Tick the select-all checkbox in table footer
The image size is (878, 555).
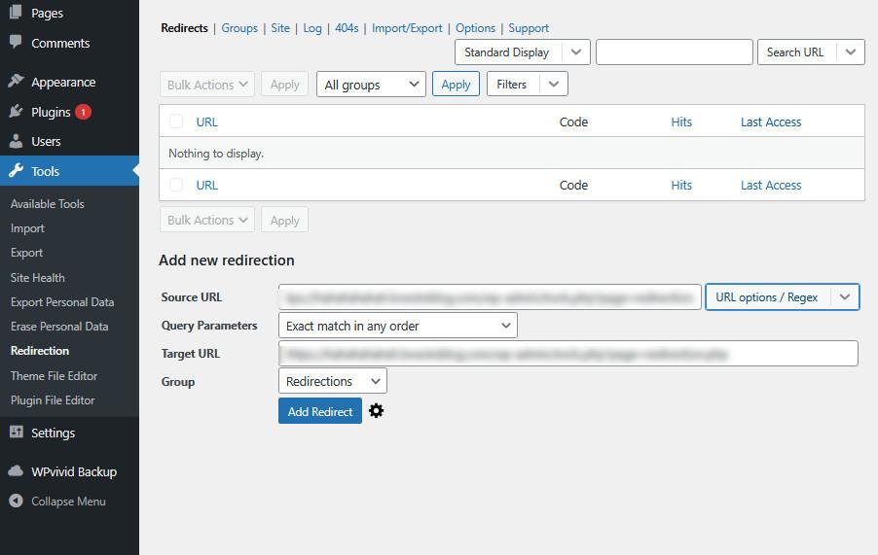click(176, 185)
